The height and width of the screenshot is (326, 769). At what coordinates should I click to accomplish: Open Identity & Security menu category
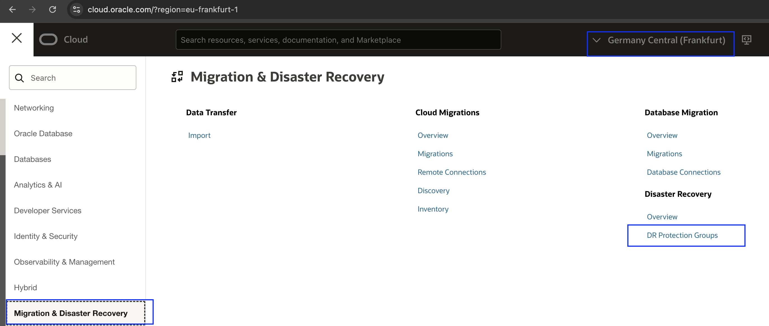tap(46, 236)
